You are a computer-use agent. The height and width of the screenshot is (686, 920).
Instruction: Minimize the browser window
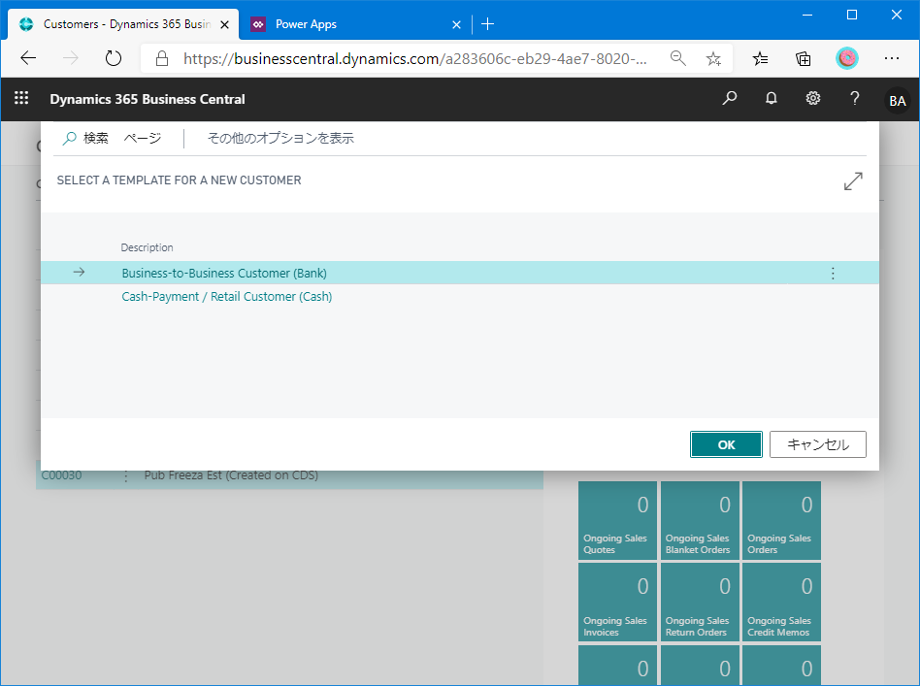tap(807, 15)
